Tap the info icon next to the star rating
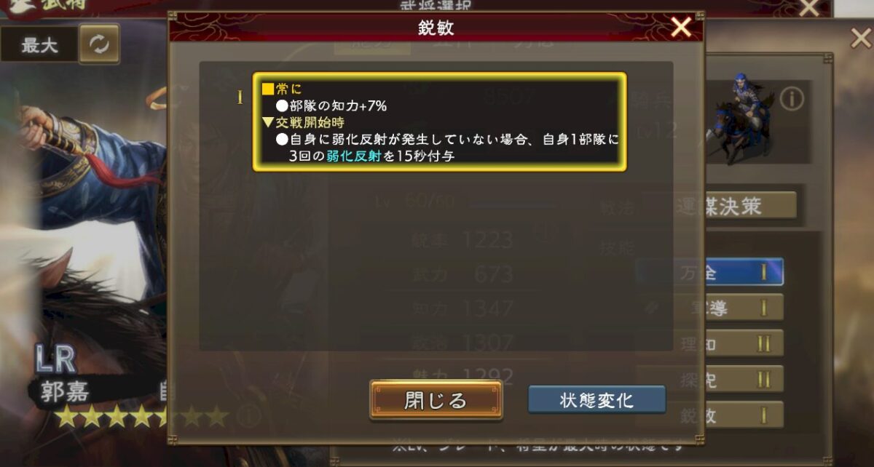 [249, 415]
